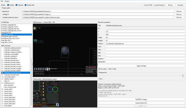The image size is (186, 108).
Task: Click the x value field showing 217
Action: click(x=145, y=31)
